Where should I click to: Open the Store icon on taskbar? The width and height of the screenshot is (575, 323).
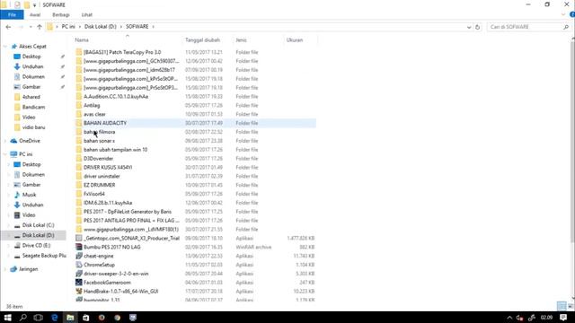click(86, 318)
